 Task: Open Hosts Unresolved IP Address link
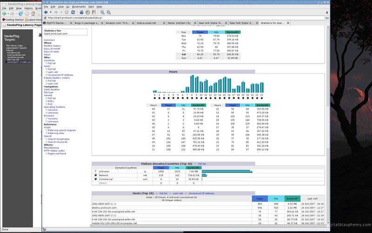pos(60,75)
